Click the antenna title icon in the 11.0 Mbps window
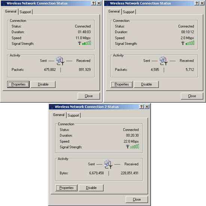Viewport: 206px width, 206px height. 4,3
